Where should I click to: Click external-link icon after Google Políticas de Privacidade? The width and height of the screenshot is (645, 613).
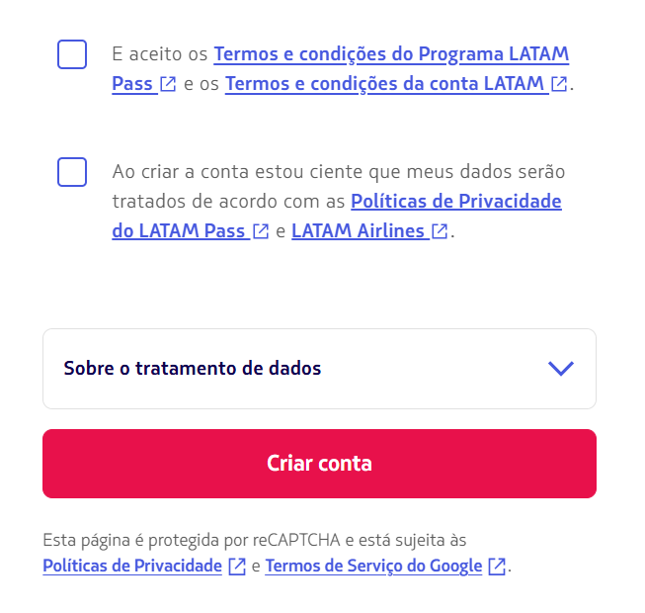pos(237,567)
